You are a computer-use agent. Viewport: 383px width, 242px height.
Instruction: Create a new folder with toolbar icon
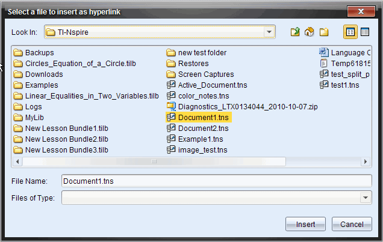pyautogui.click(x=324, y=32)
